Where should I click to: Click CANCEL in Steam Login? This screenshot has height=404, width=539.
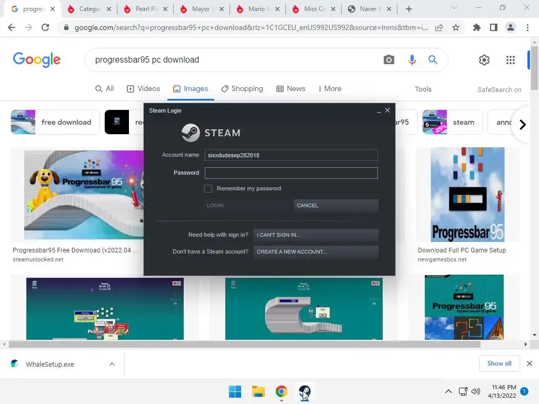pyautogui.click(x=336, y=206)
